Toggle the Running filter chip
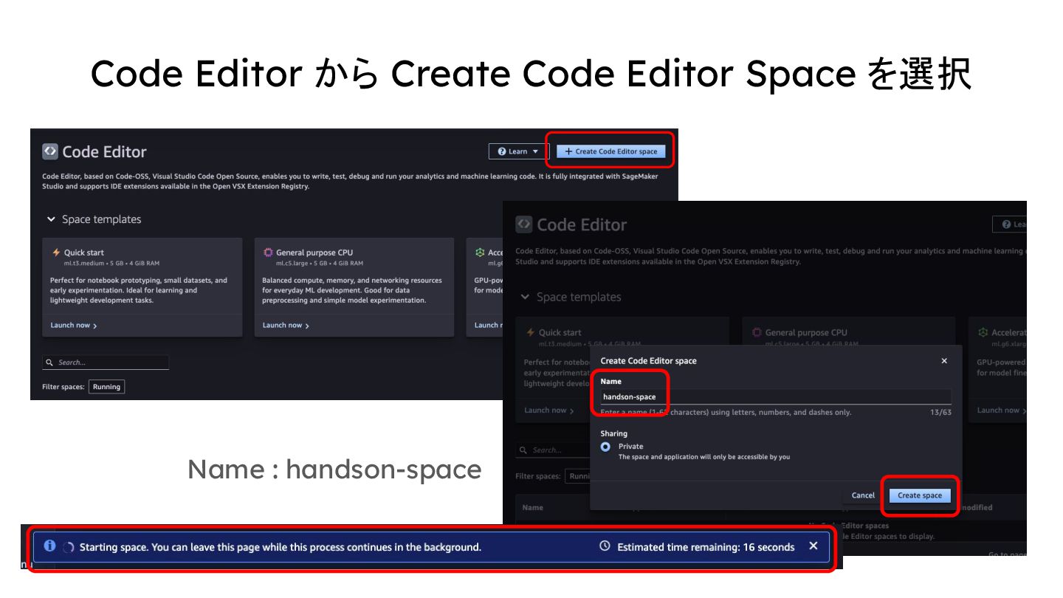The image size is (1063, 598). point(106,387)
